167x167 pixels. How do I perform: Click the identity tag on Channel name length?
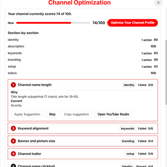(129, 85)
